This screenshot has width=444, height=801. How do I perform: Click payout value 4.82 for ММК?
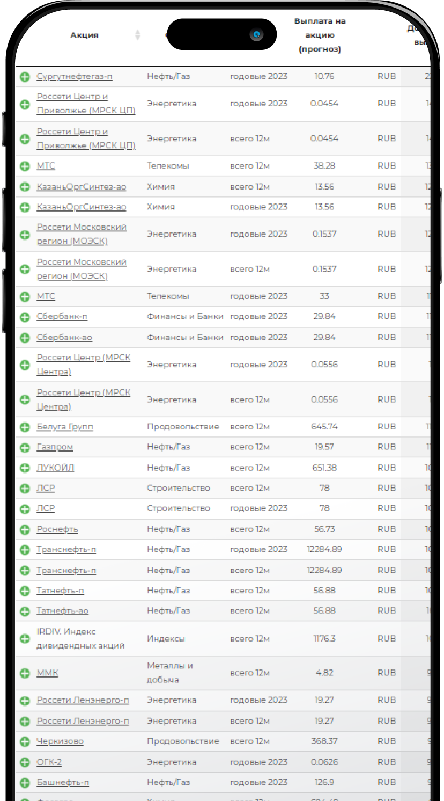pyautogui.click(x=324, y=673)
